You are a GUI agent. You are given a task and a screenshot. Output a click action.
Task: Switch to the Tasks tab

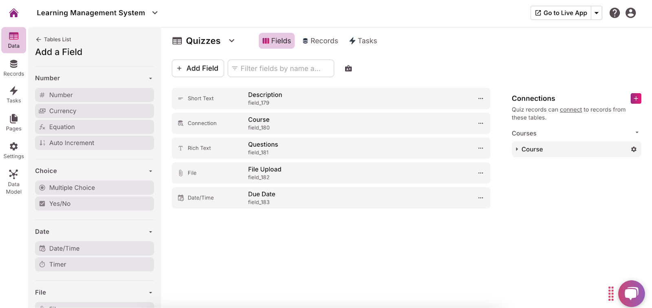click(x=363, y=41)
